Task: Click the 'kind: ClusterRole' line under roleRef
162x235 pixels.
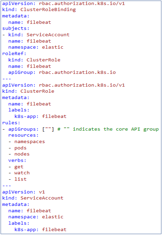Action: (34, 60)
